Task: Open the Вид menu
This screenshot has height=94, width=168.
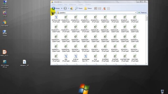Action: pyautogui.click(x=66, y=4)
